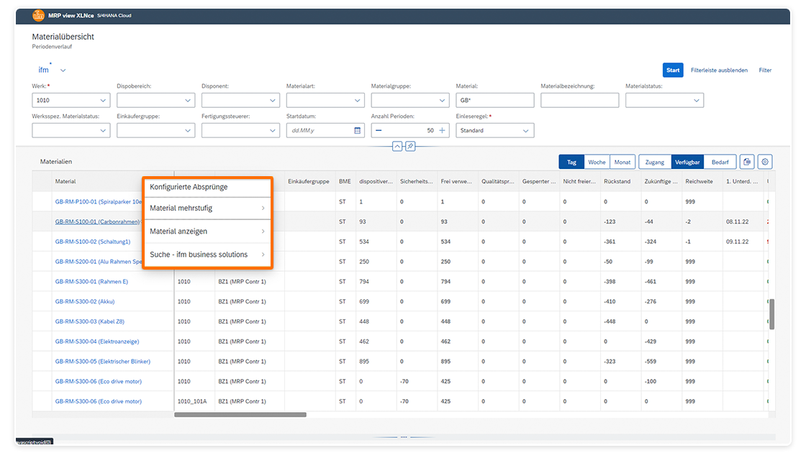Increase Anzahl Perioden with the plus button
This screenshot has height=453, width=806.
(443, 130)
